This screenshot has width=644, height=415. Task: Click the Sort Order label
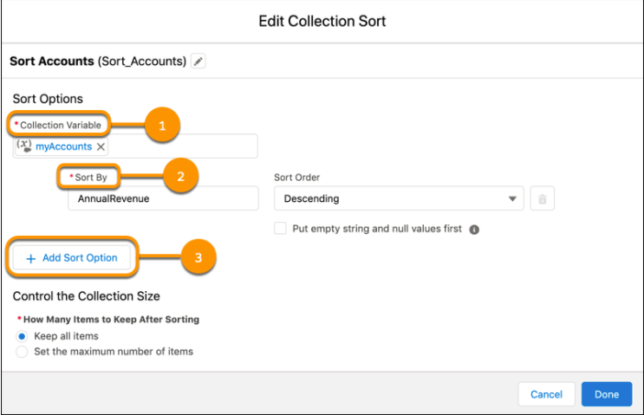[297, 178]
